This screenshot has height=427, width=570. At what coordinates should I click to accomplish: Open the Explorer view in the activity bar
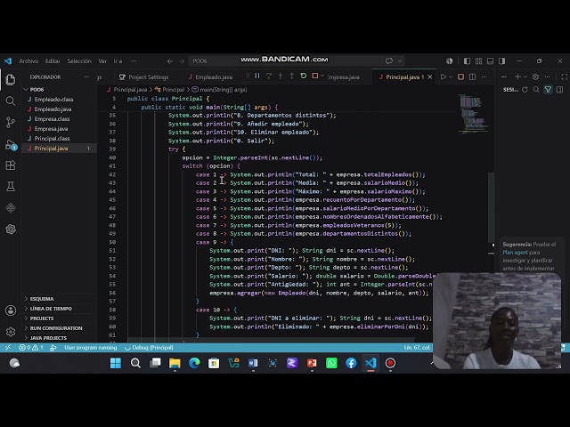(x=11, y=79)
